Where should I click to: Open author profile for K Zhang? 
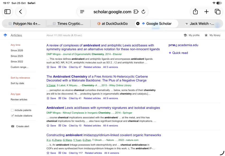57,140
